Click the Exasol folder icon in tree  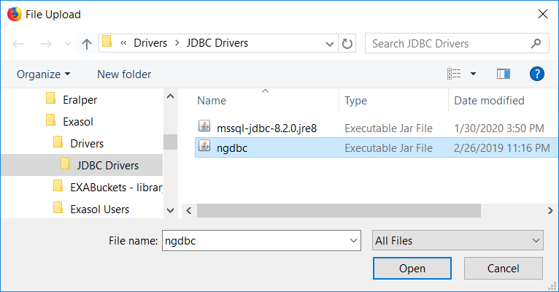pos(50,120)
